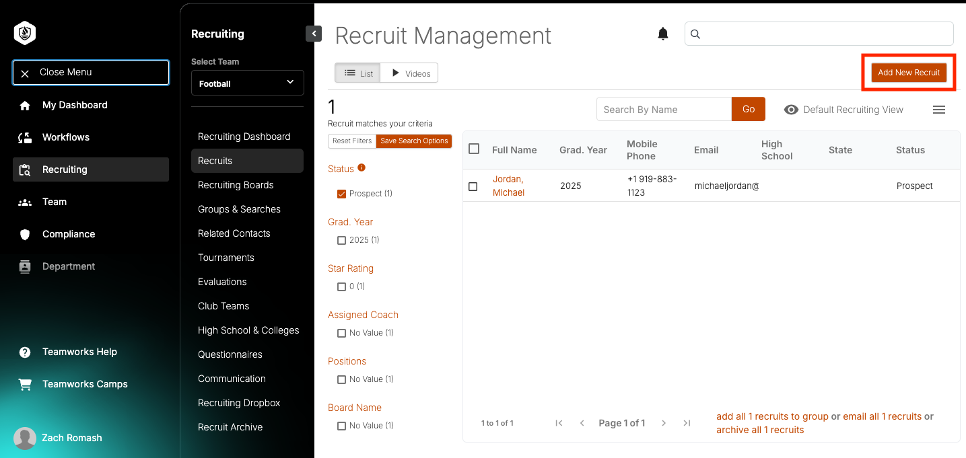Check Assigned Coach No Value filter

click(x=341, y=333)
